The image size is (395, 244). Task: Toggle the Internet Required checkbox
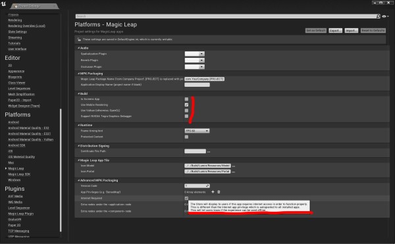point(186,198)
